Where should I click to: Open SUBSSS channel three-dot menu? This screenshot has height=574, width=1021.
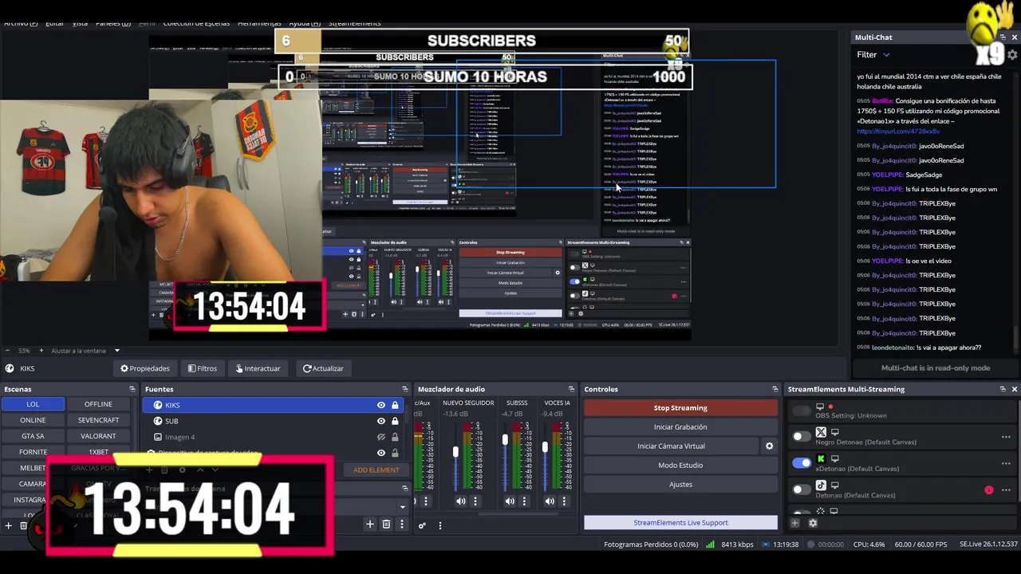[524, 501]
